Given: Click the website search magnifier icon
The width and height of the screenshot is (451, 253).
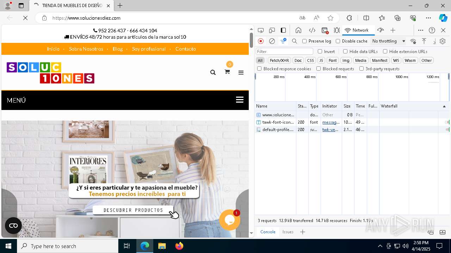Looking at the screenshot, I should pos(213,72).
